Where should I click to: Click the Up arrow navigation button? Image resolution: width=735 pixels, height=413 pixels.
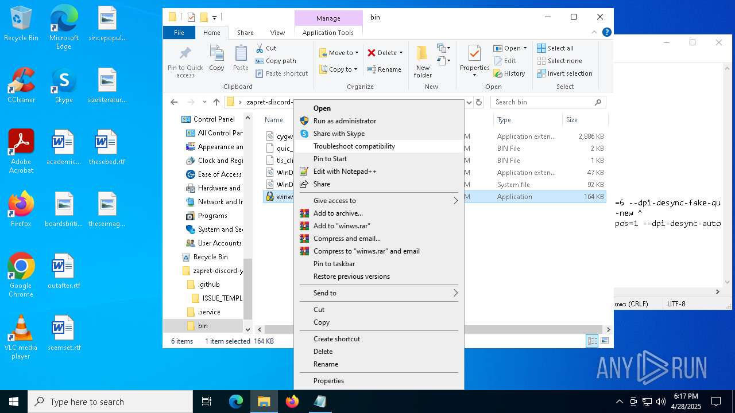point(216,102)
